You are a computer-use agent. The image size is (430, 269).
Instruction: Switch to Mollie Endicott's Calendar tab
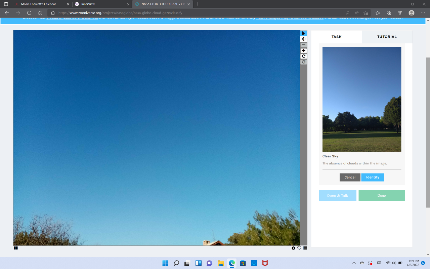[x=42, y=4]
